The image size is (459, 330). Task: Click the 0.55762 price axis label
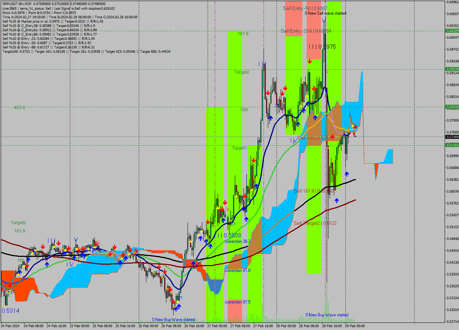[453, 203]
